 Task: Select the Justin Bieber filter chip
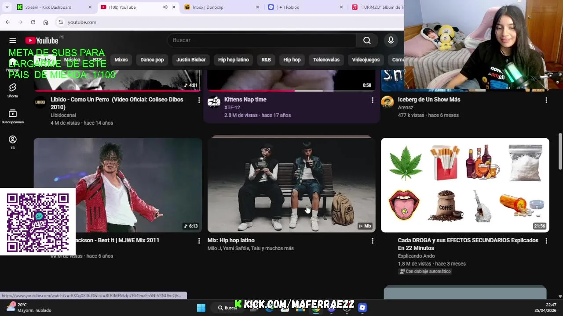[x=191, y=60]
